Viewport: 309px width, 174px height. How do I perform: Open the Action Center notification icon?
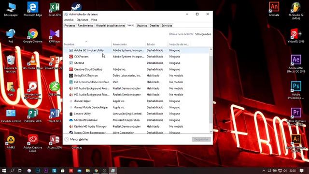click(301, 171)
